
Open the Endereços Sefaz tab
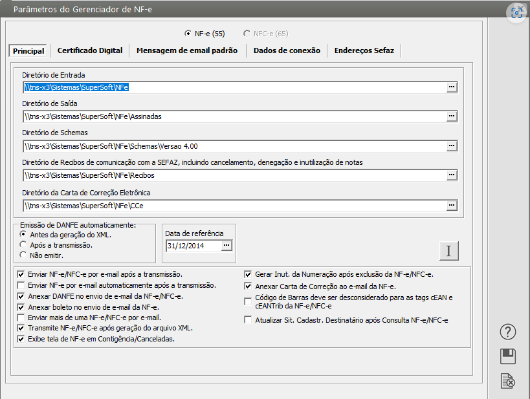(364, 50)
